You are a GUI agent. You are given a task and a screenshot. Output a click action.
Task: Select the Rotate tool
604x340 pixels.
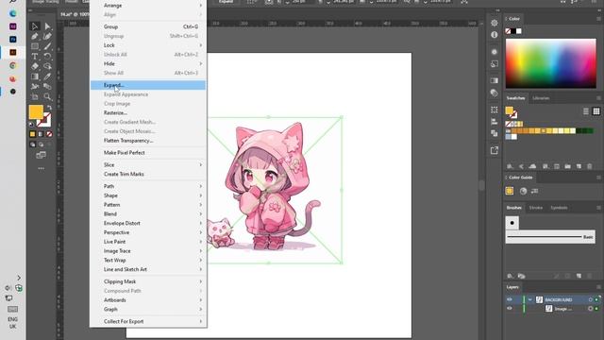[x=47, y=57]
